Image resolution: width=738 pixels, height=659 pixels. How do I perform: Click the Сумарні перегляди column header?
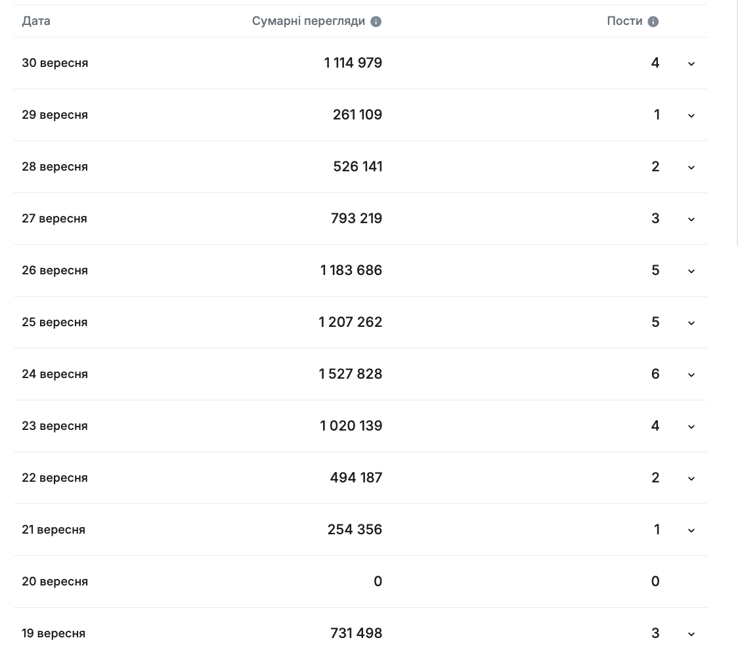tap(308, 21)
